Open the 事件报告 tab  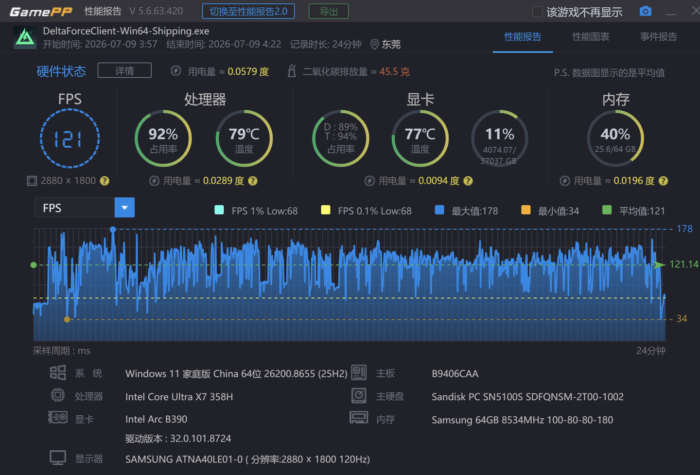pos(658,36)
